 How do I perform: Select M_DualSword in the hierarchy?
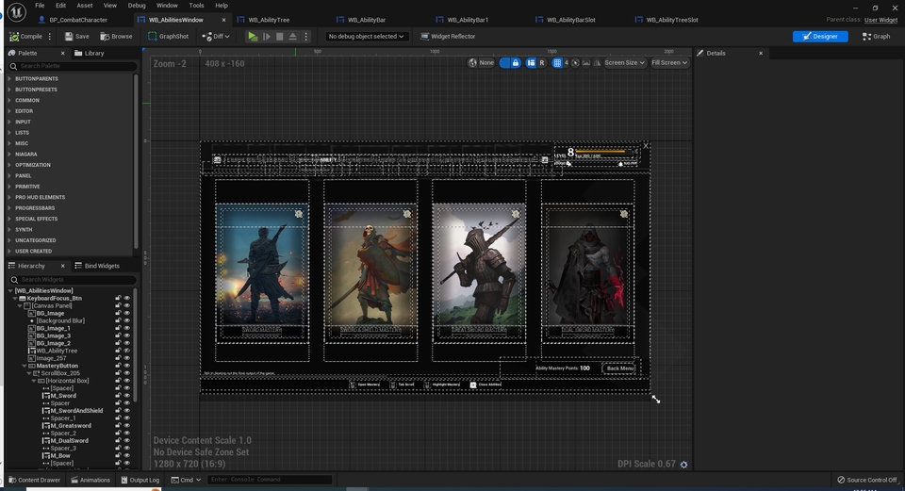tap(69, 441)
